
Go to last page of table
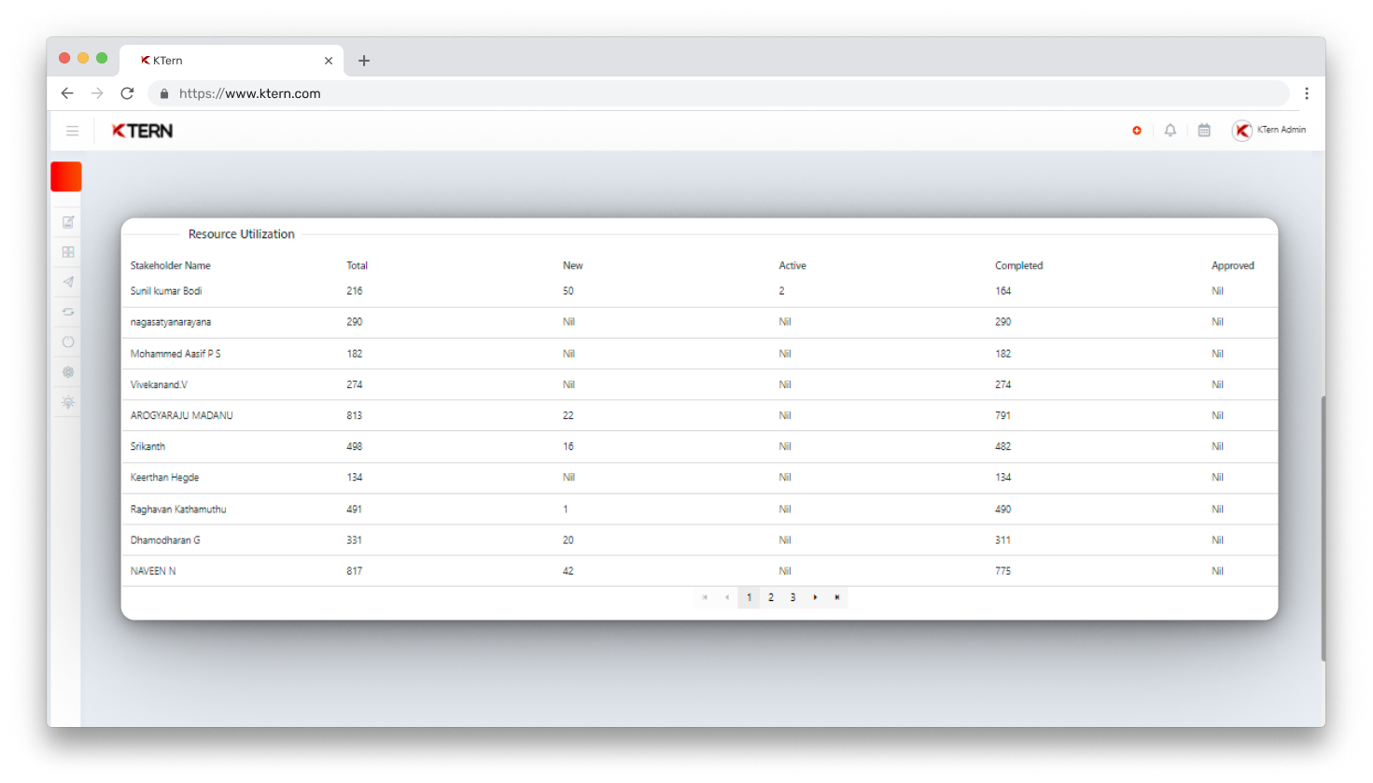coord(837,597)
